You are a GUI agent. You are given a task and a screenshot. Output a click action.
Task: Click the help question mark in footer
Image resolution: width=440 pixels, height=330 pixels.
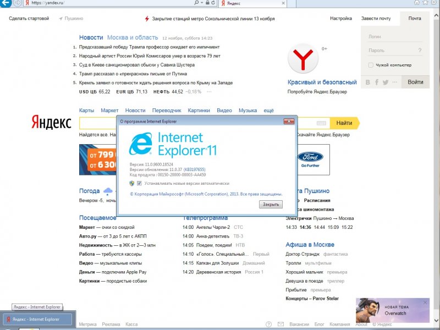(268, 324)
